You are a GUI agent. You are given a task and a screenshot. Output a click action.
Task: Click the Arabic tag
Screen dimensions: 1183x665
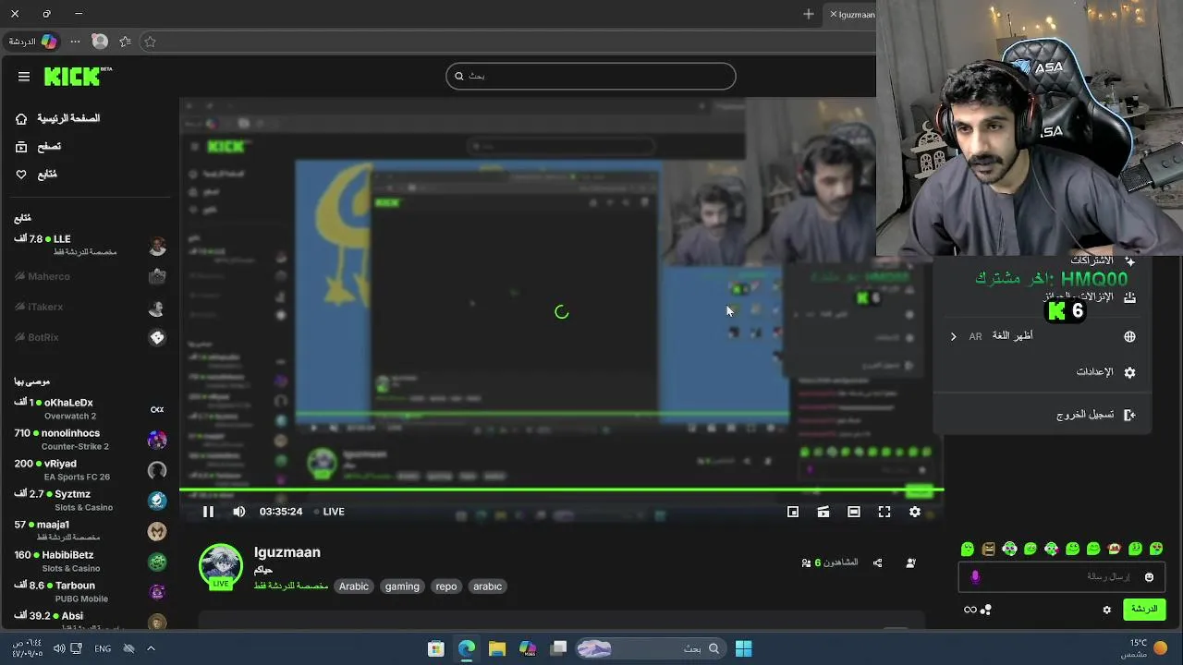353,586
